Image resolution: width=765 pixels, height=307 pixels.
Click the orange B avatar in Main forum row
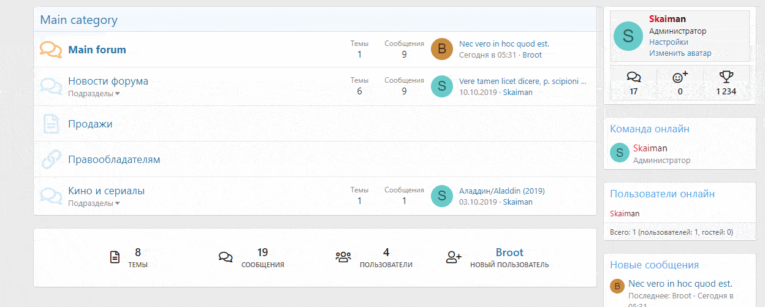[x=442, y=49]
